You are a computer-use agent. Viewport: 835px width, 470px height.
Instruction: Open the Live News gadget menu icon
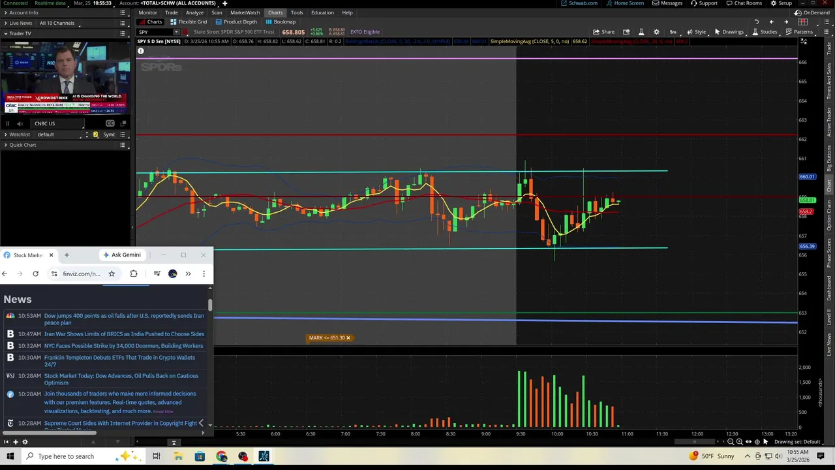(x=122, y=23)
